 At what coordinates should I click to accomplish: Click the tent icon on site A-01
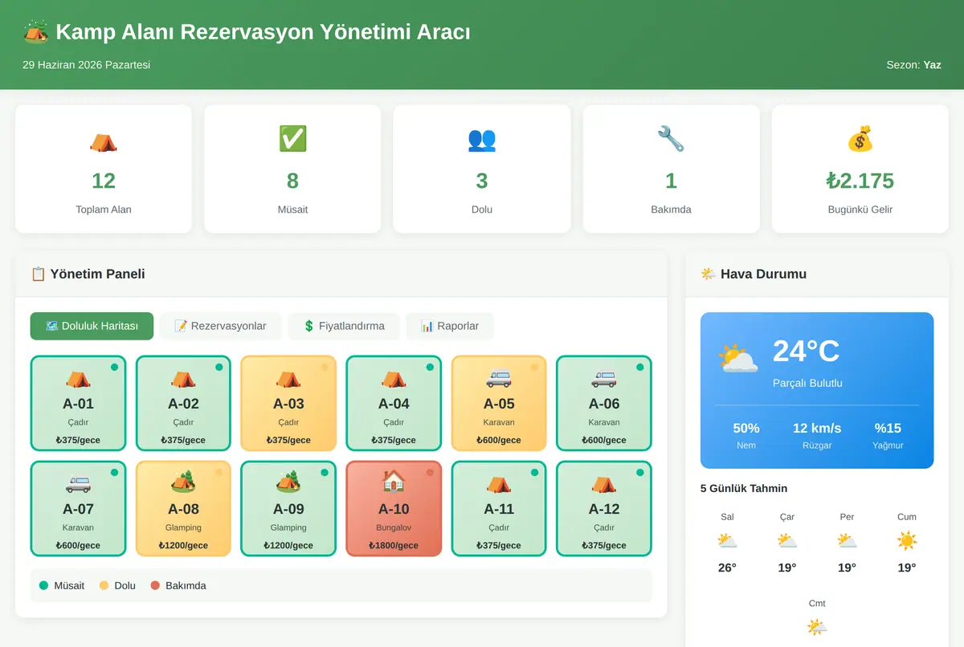78,379
